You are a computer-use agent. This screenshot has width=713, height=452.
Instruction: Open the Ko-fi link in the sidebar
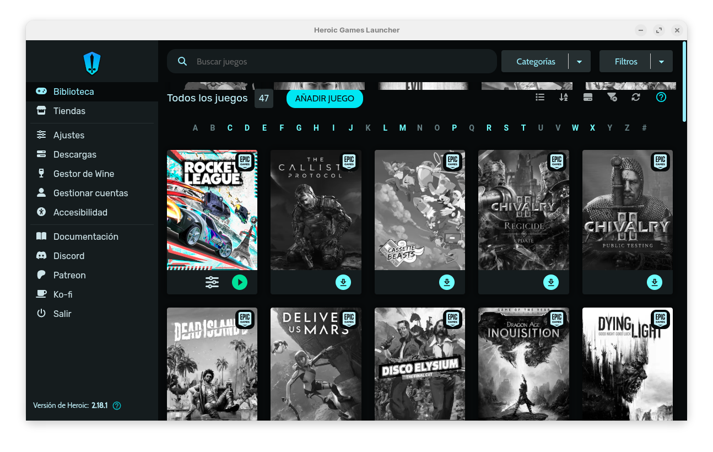coord(92,294)
